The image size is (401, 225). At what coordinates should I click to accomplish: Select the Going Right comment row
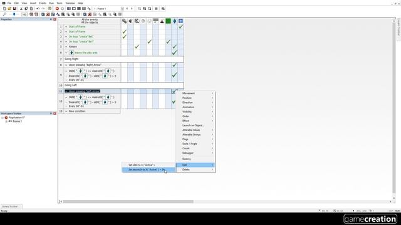(x=123, y=59)
